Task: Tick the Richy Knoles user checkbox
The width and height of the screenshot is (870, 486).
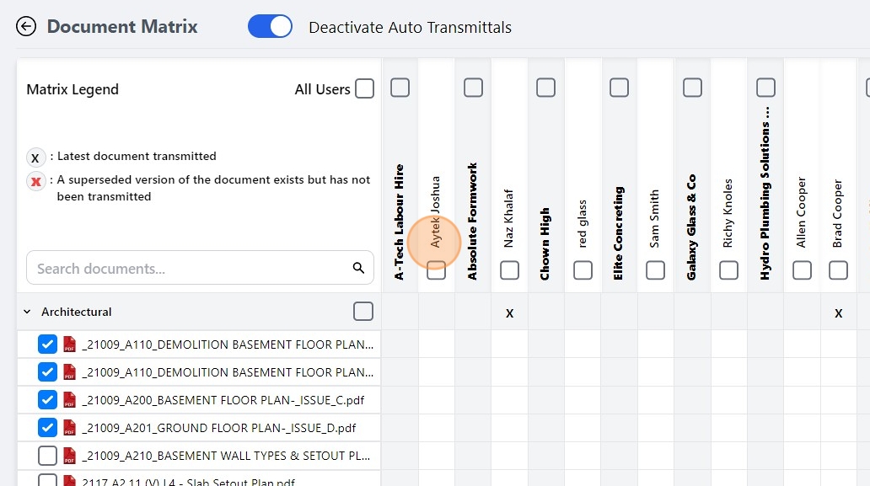Action: [728, 270]
